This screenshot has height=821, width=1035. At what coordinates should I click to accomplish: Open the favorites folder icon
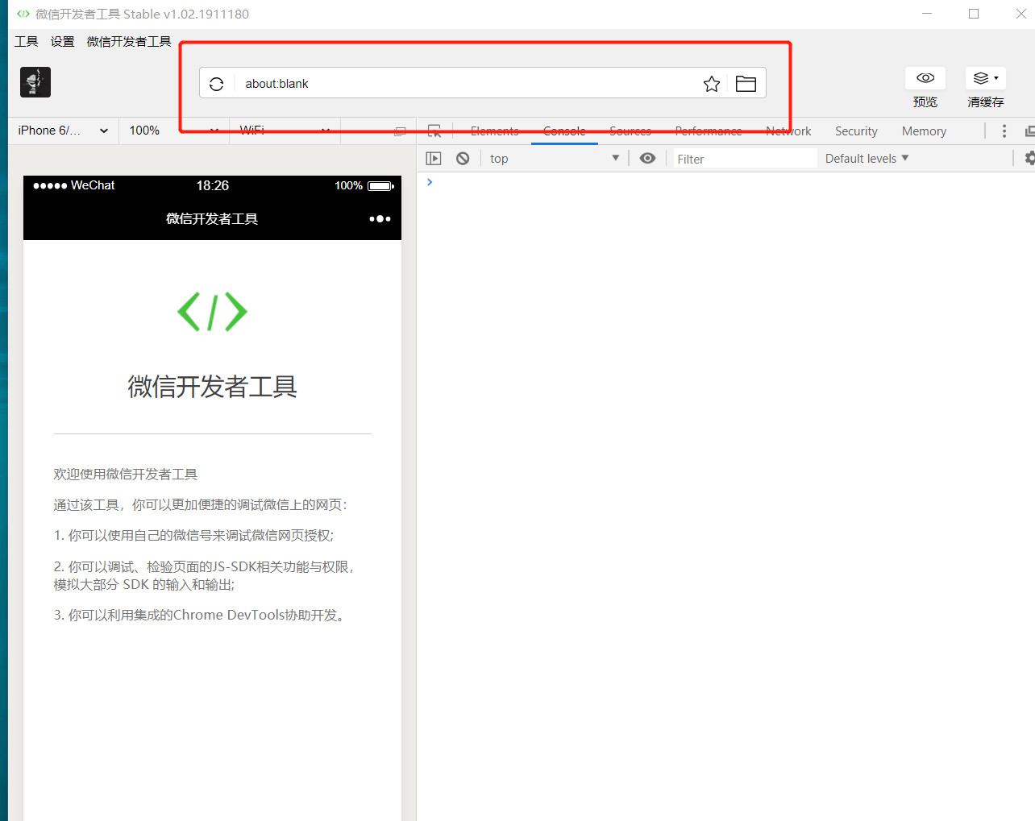point(746,84)
